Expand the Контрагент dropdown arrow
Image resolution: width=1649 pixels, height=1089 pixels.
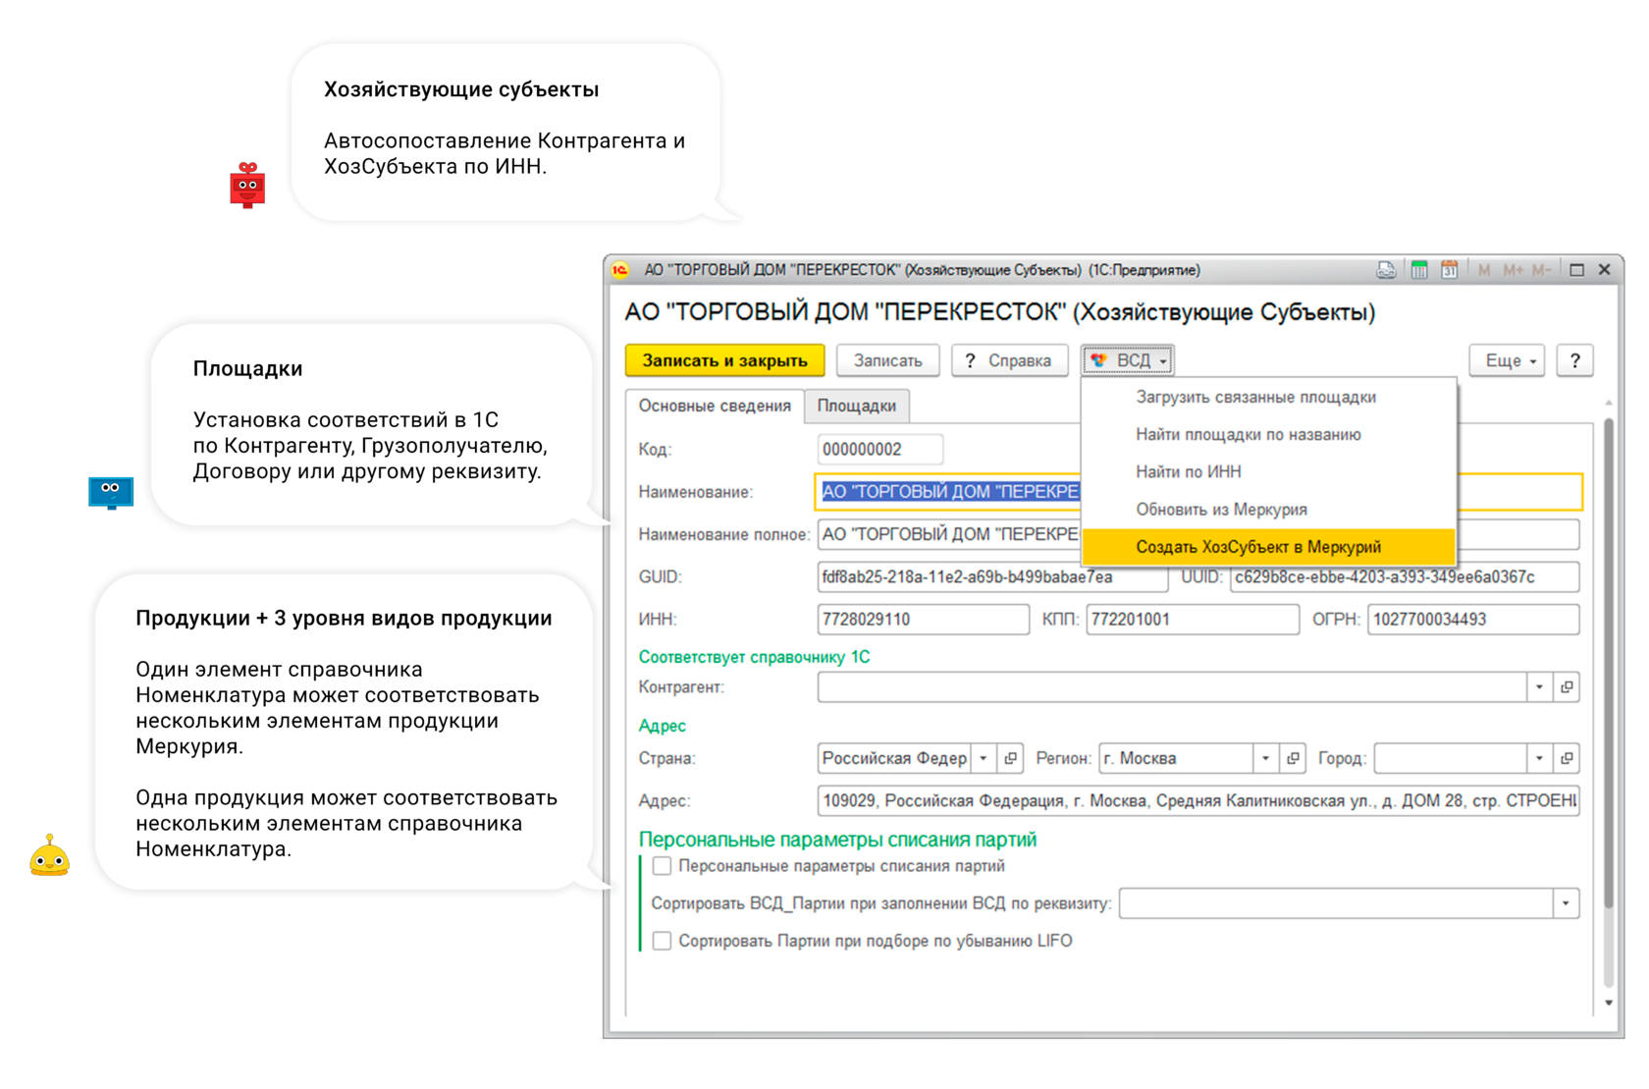(1539, 687)
